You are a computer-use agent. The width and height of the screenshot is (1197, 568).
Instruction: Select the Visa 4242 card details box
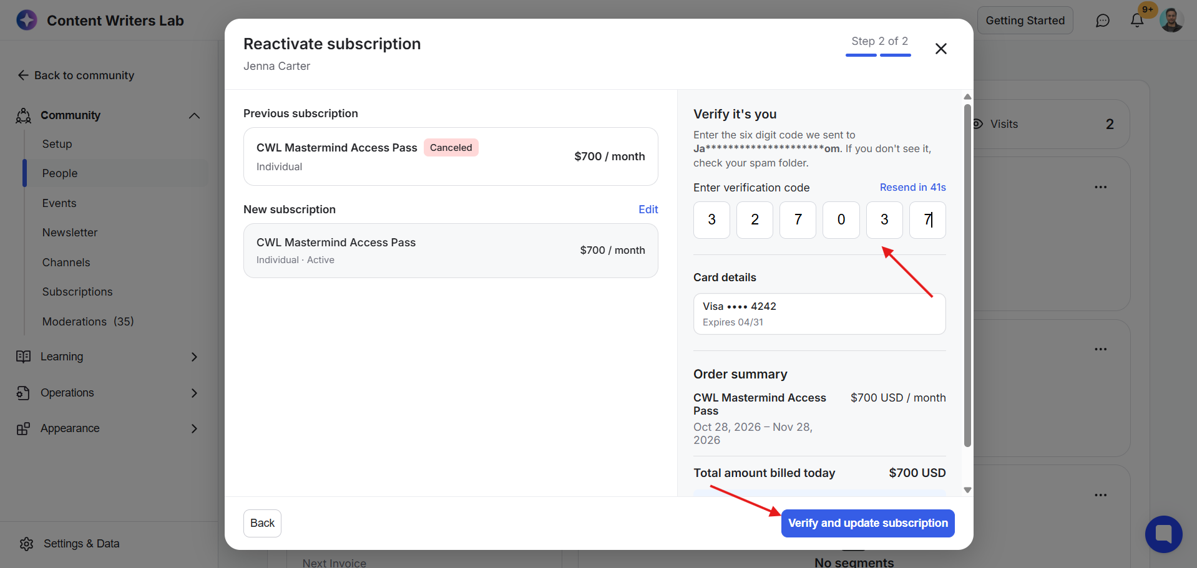click(x=819, y=314)
